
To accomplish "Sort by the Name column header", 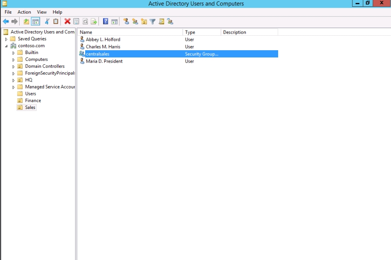I will click(x=130, y=32).
